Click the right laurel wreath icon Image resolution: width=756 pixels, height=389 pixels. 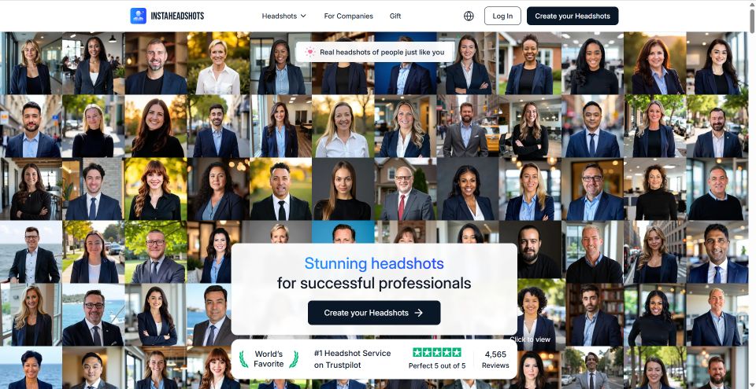point(294,359)
